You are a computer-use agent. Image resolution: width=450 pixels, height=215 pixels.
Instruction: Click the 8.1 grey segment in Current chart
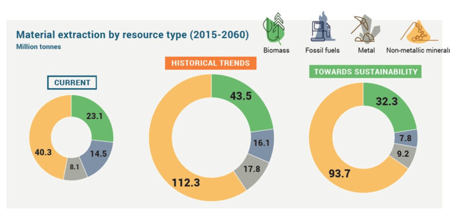click(74, 167)
